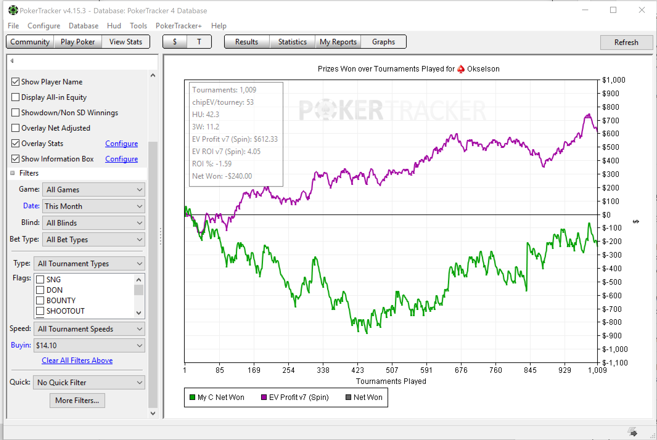
Task: Click the chart information box
Action: pos(236,134)
